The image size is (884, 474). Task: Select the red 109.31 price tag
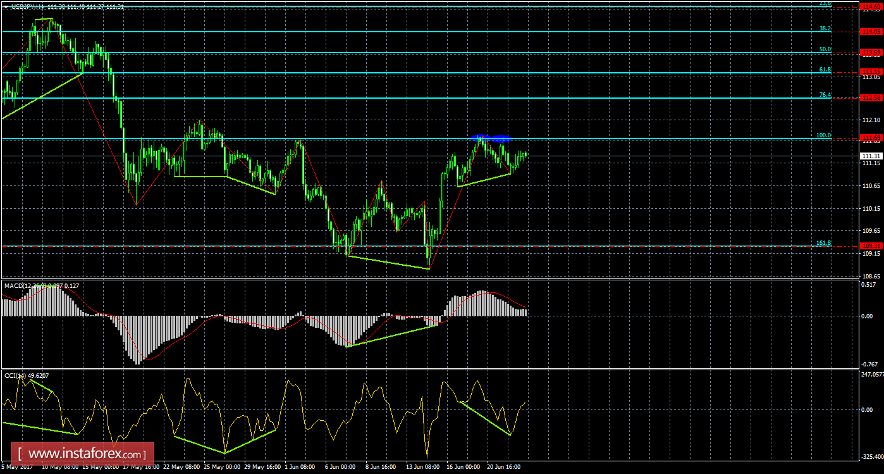[872, 246]
